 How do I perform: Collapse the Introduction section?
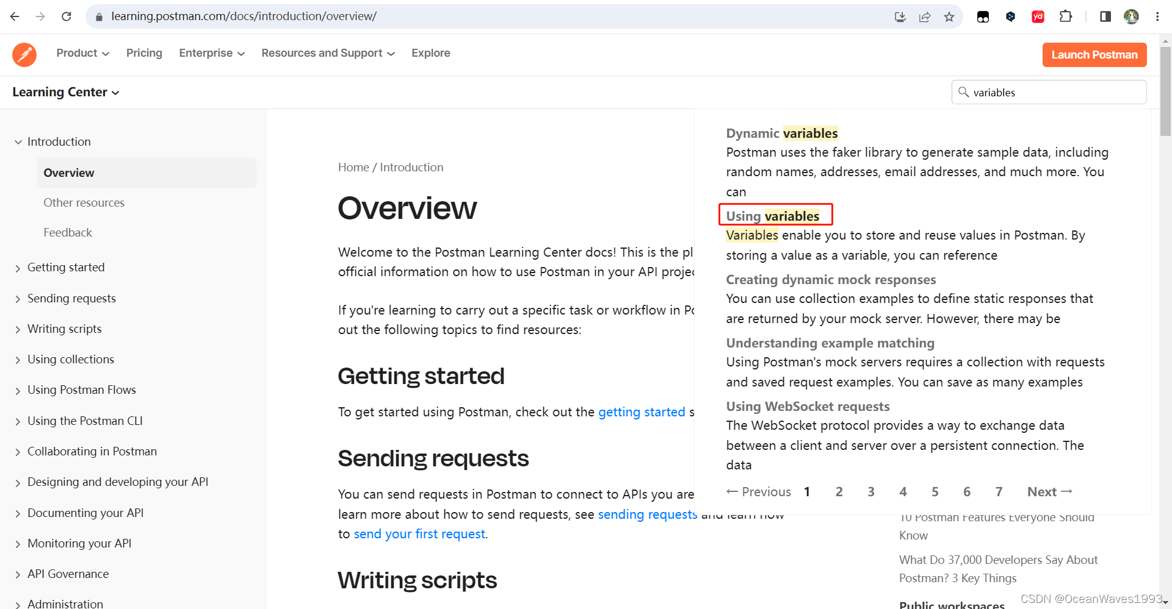tap(18, 142)
